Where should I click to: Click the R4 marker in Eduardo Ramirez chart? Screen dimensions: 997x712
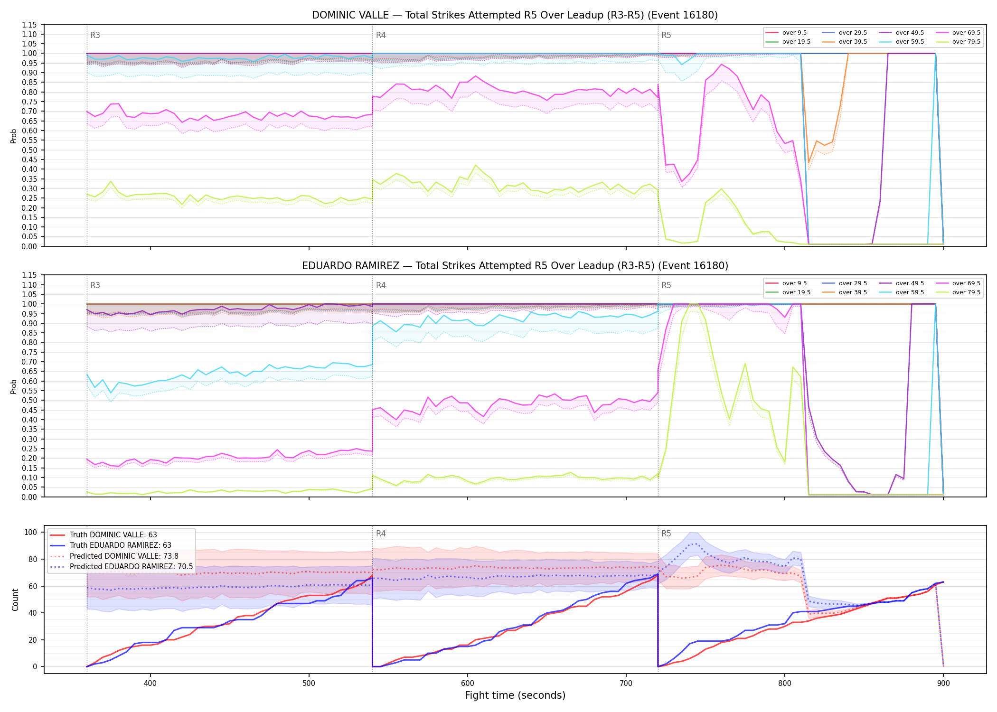(x=381, y=285)
